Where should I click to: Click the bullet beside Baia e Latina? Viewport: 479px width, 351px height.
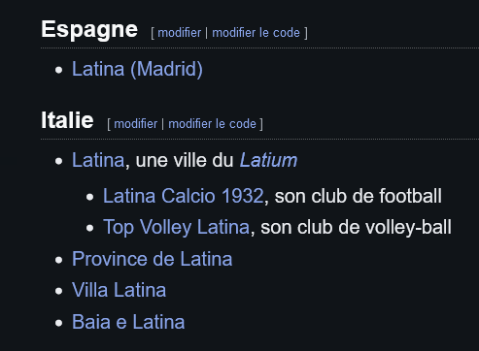[x=58, y=323]
